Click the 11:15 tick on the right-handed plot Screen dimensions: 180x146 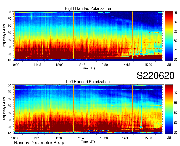[37, 65]
